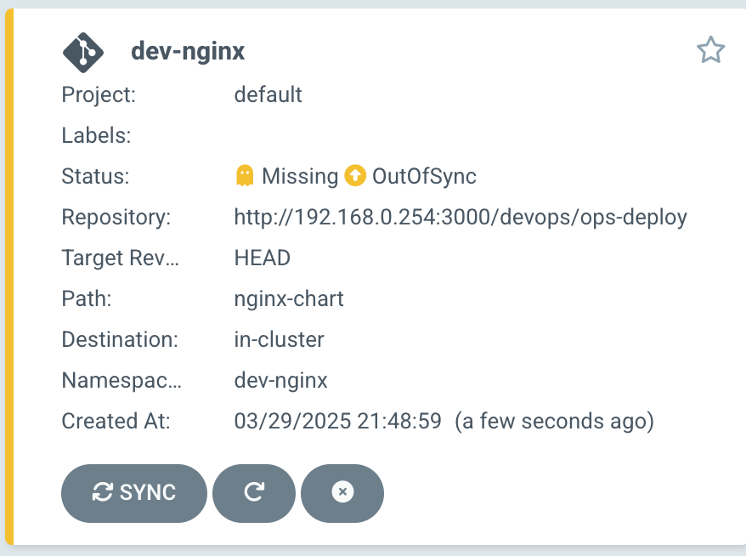The height and width of the screenshot is (556, 746).
Task: Click the Missing health ghost icon
Action: [x=245, y=175]
